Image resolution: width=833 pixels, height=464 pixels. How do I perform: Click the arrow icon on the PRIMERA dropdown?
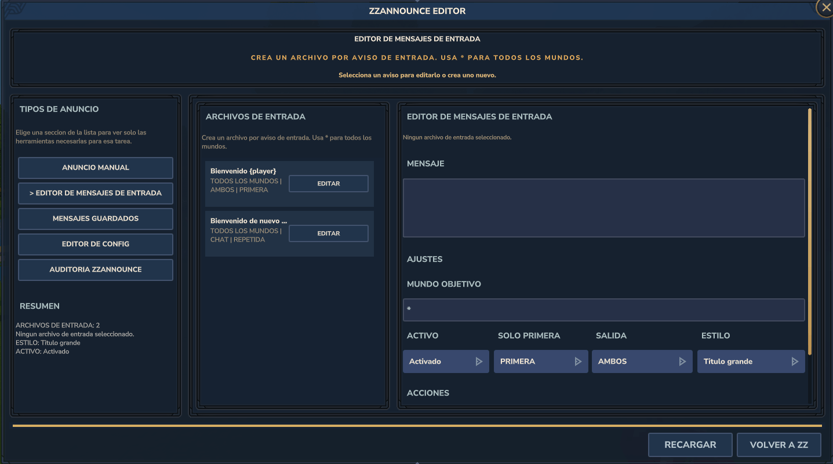tap(578, 361)
